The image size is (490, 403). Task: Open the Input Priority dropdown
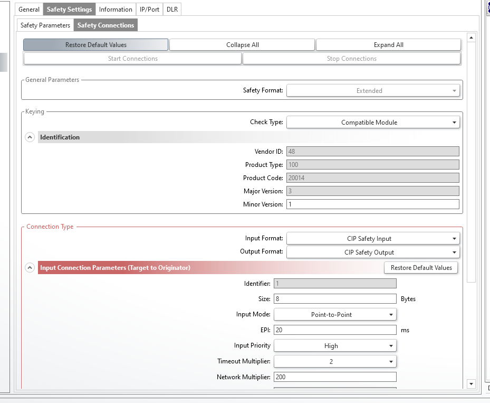[x=335, y=346]
